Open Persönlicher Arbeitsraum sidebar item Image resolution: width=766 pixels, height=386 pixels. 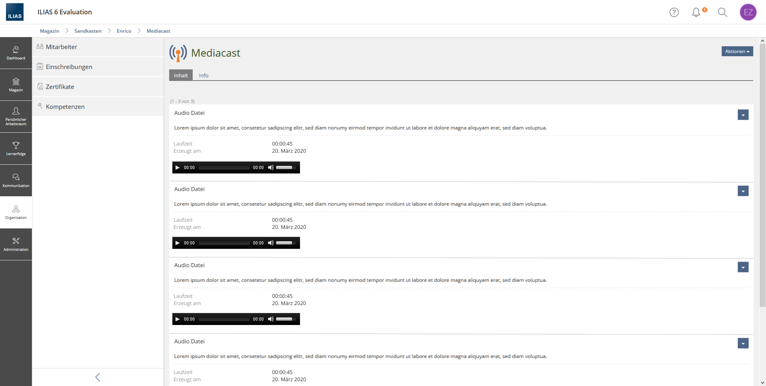(x=16, y=116)
